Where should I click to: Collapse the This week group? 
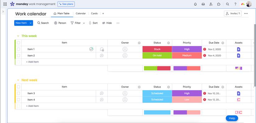coord(18,36)
